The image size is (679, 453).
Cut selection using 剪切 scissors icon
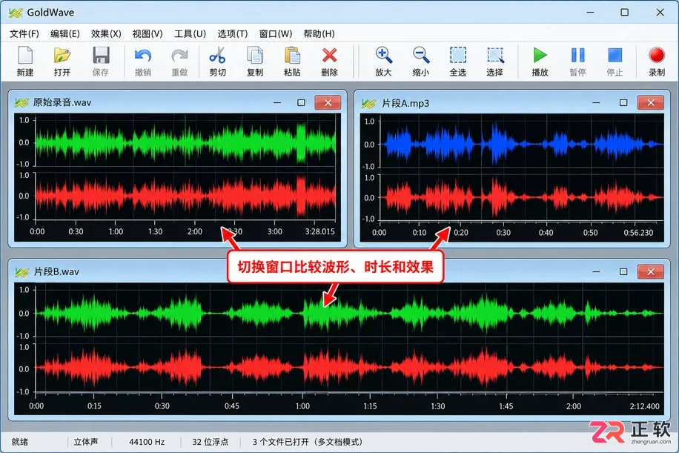[x=217, y=56]
